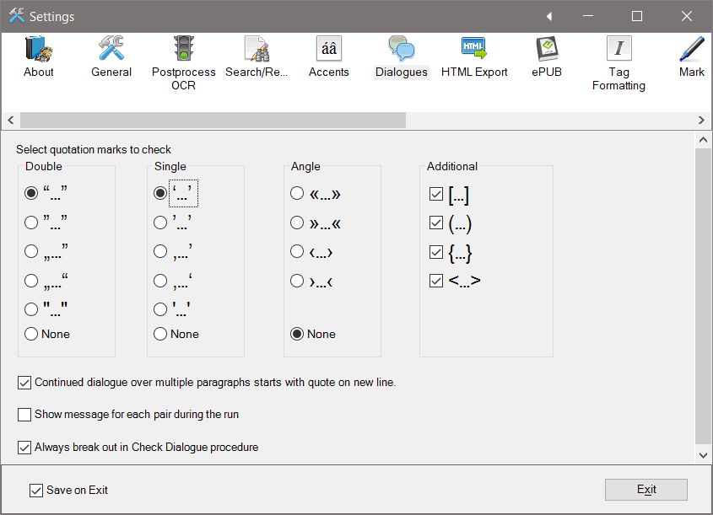Select Single straight quotes '...' option

click(160, 309)
